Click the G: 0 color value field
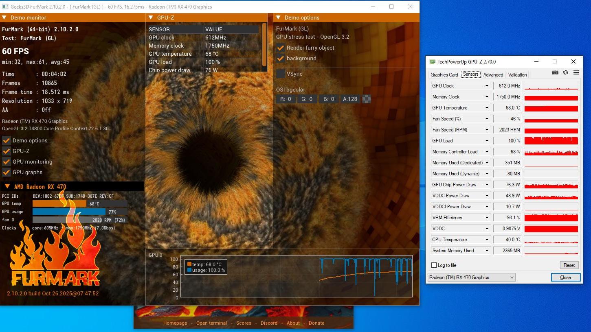This screenshot has height=332, width=591. click(307, 99)
